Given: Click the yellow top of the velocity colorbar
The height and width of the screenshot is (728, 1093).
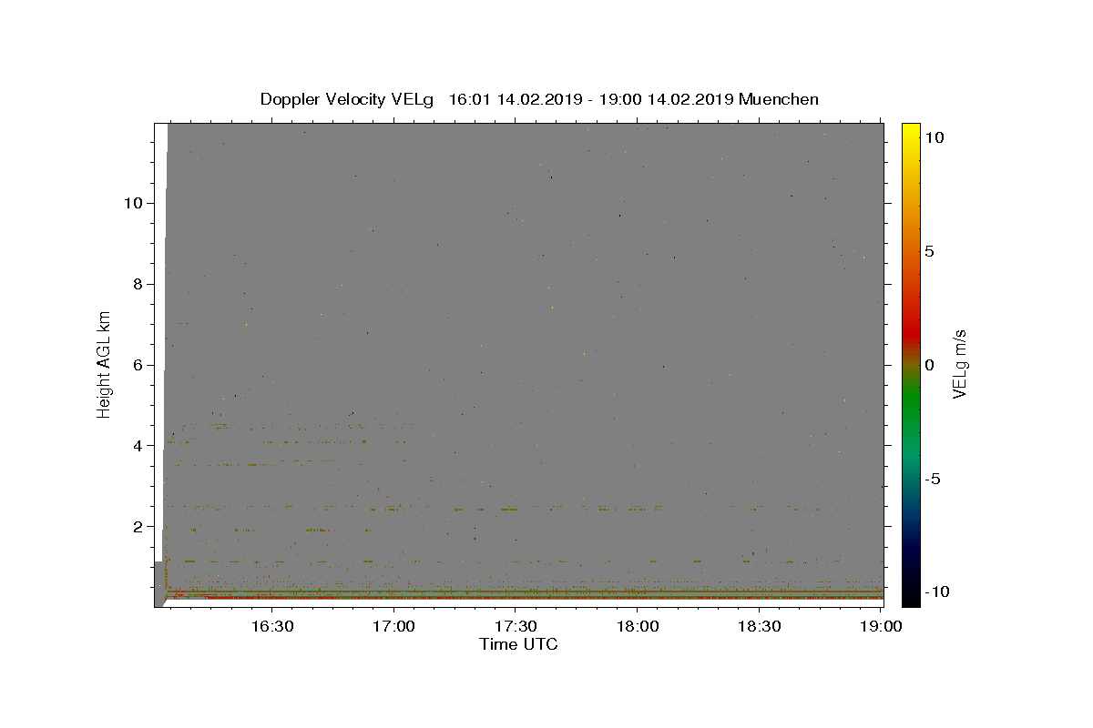Looking at the screenshot, I should click(911, 130).
